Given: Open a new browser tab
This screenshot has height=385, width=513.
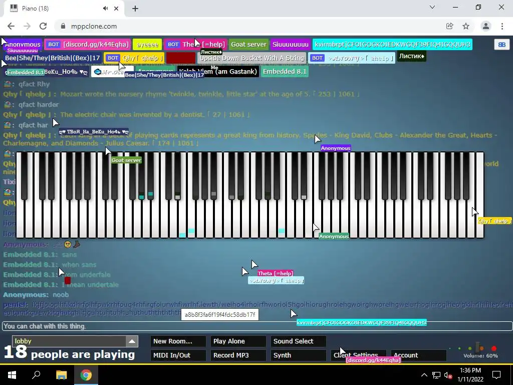Looking at the screenshot, I should (135, 9).
